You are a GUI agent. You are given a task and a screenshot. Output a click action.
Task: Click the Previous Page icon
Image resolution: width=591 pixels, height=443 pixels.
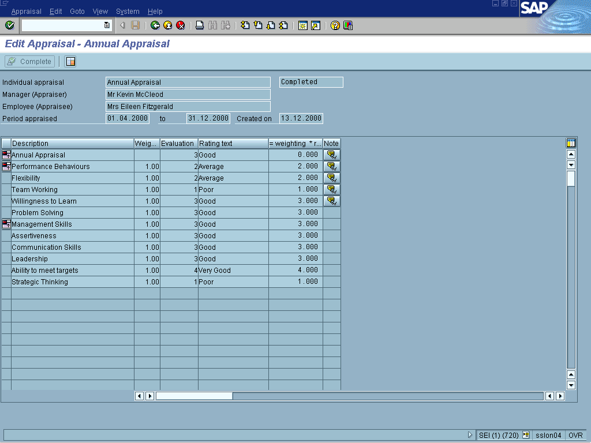[x=258, y=25]
